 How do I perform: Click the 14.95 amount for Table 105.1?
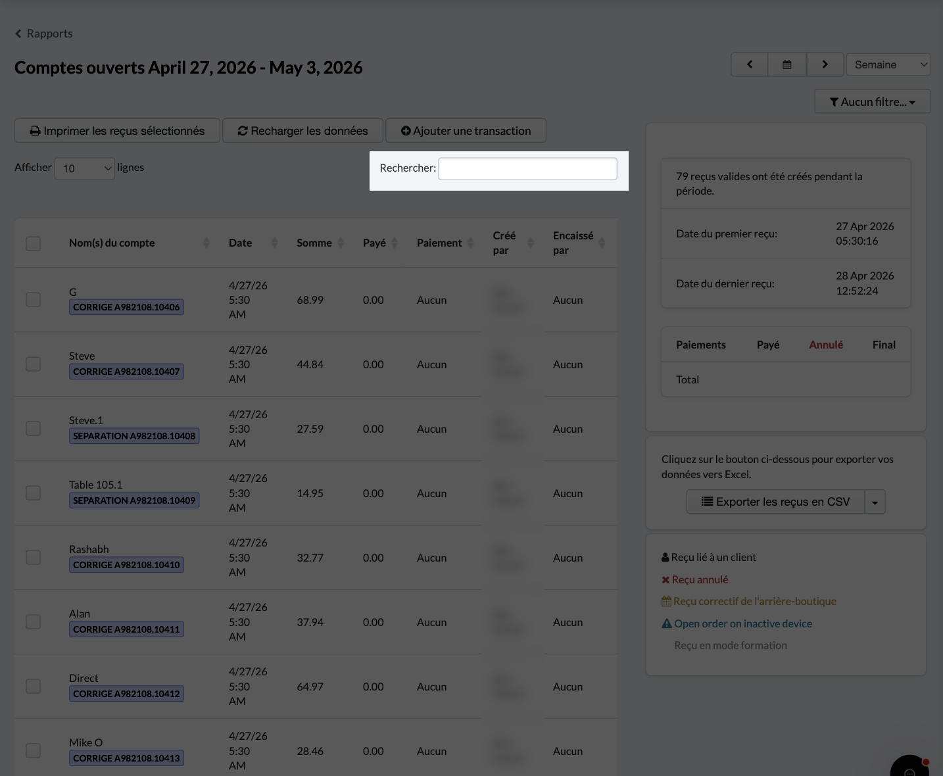point(310,493)
